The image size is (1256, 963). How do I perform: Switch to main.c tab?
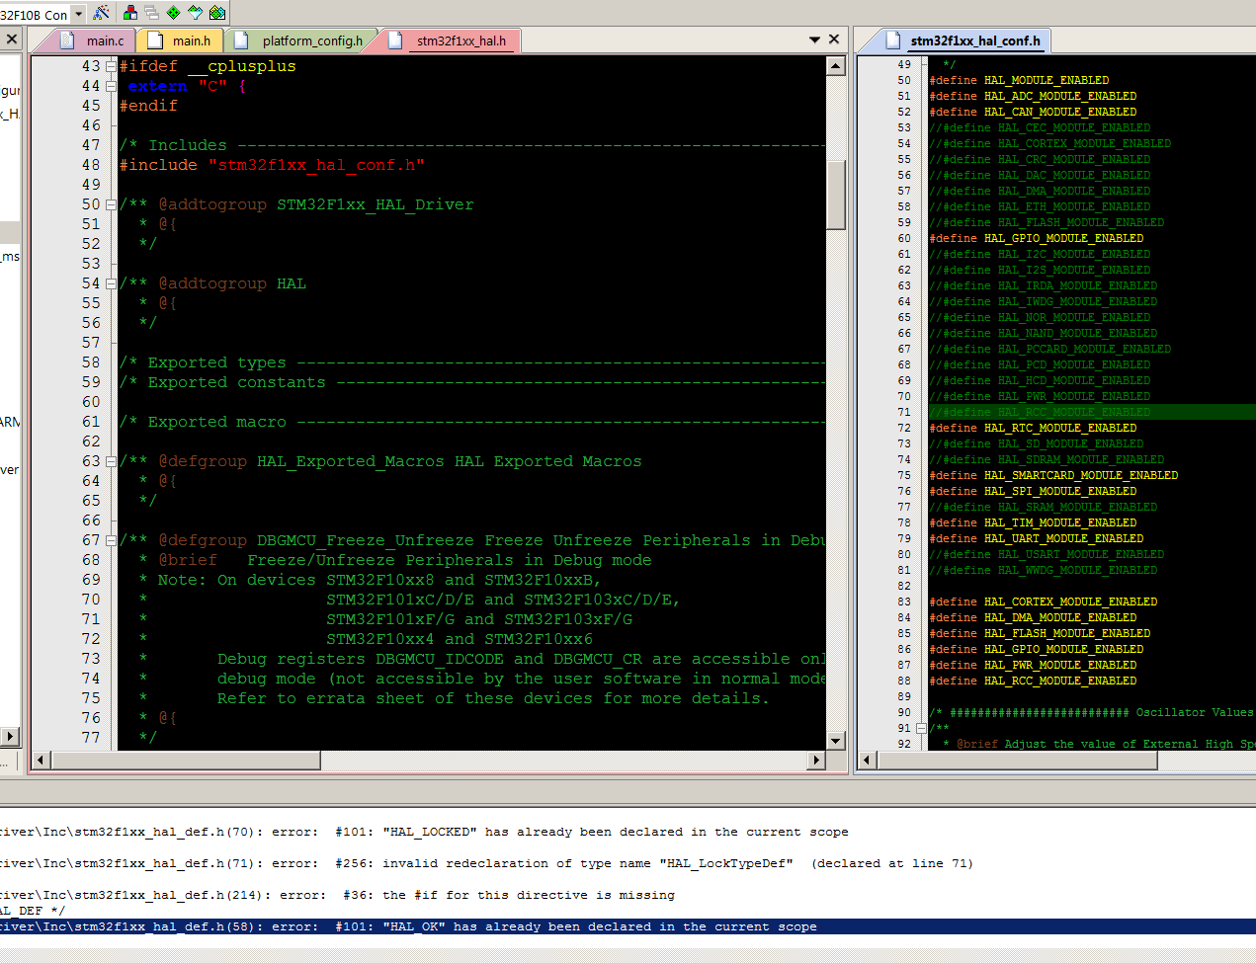pos(95,40)
